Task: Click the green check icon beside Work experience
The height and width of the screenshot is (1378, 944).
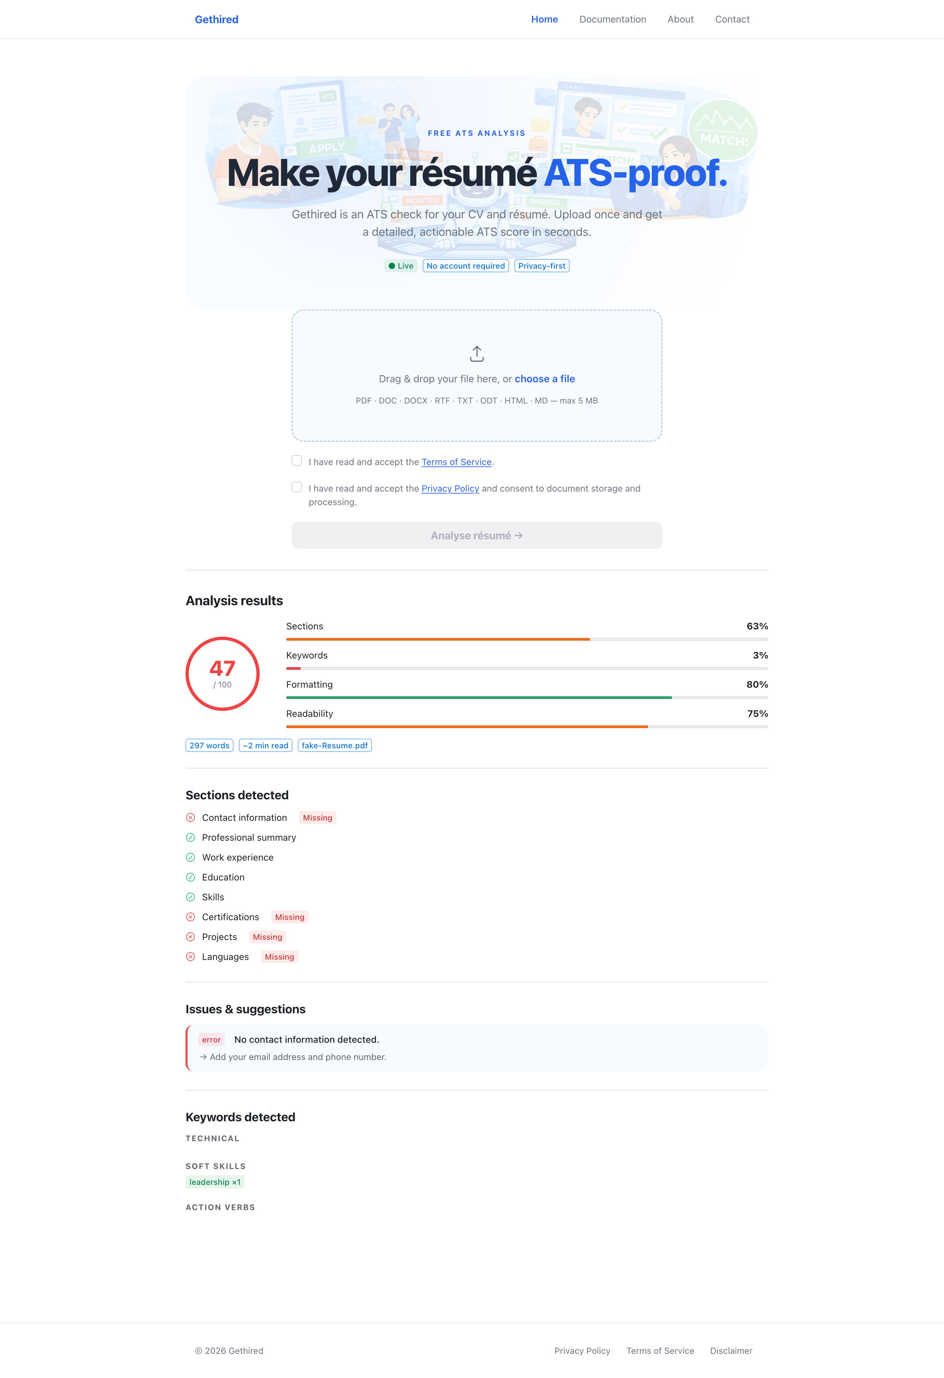Action: [190, 857]
